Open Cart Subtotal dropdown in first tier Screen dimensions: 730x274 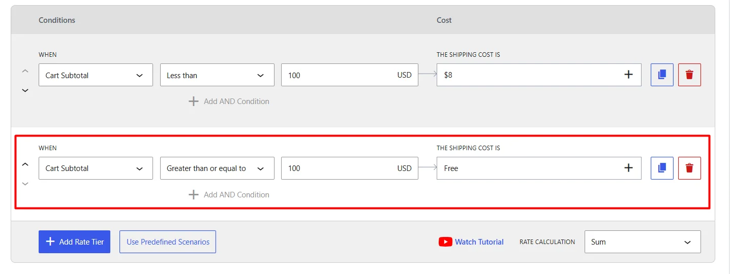pyautogui.click(x=96, y=75)
